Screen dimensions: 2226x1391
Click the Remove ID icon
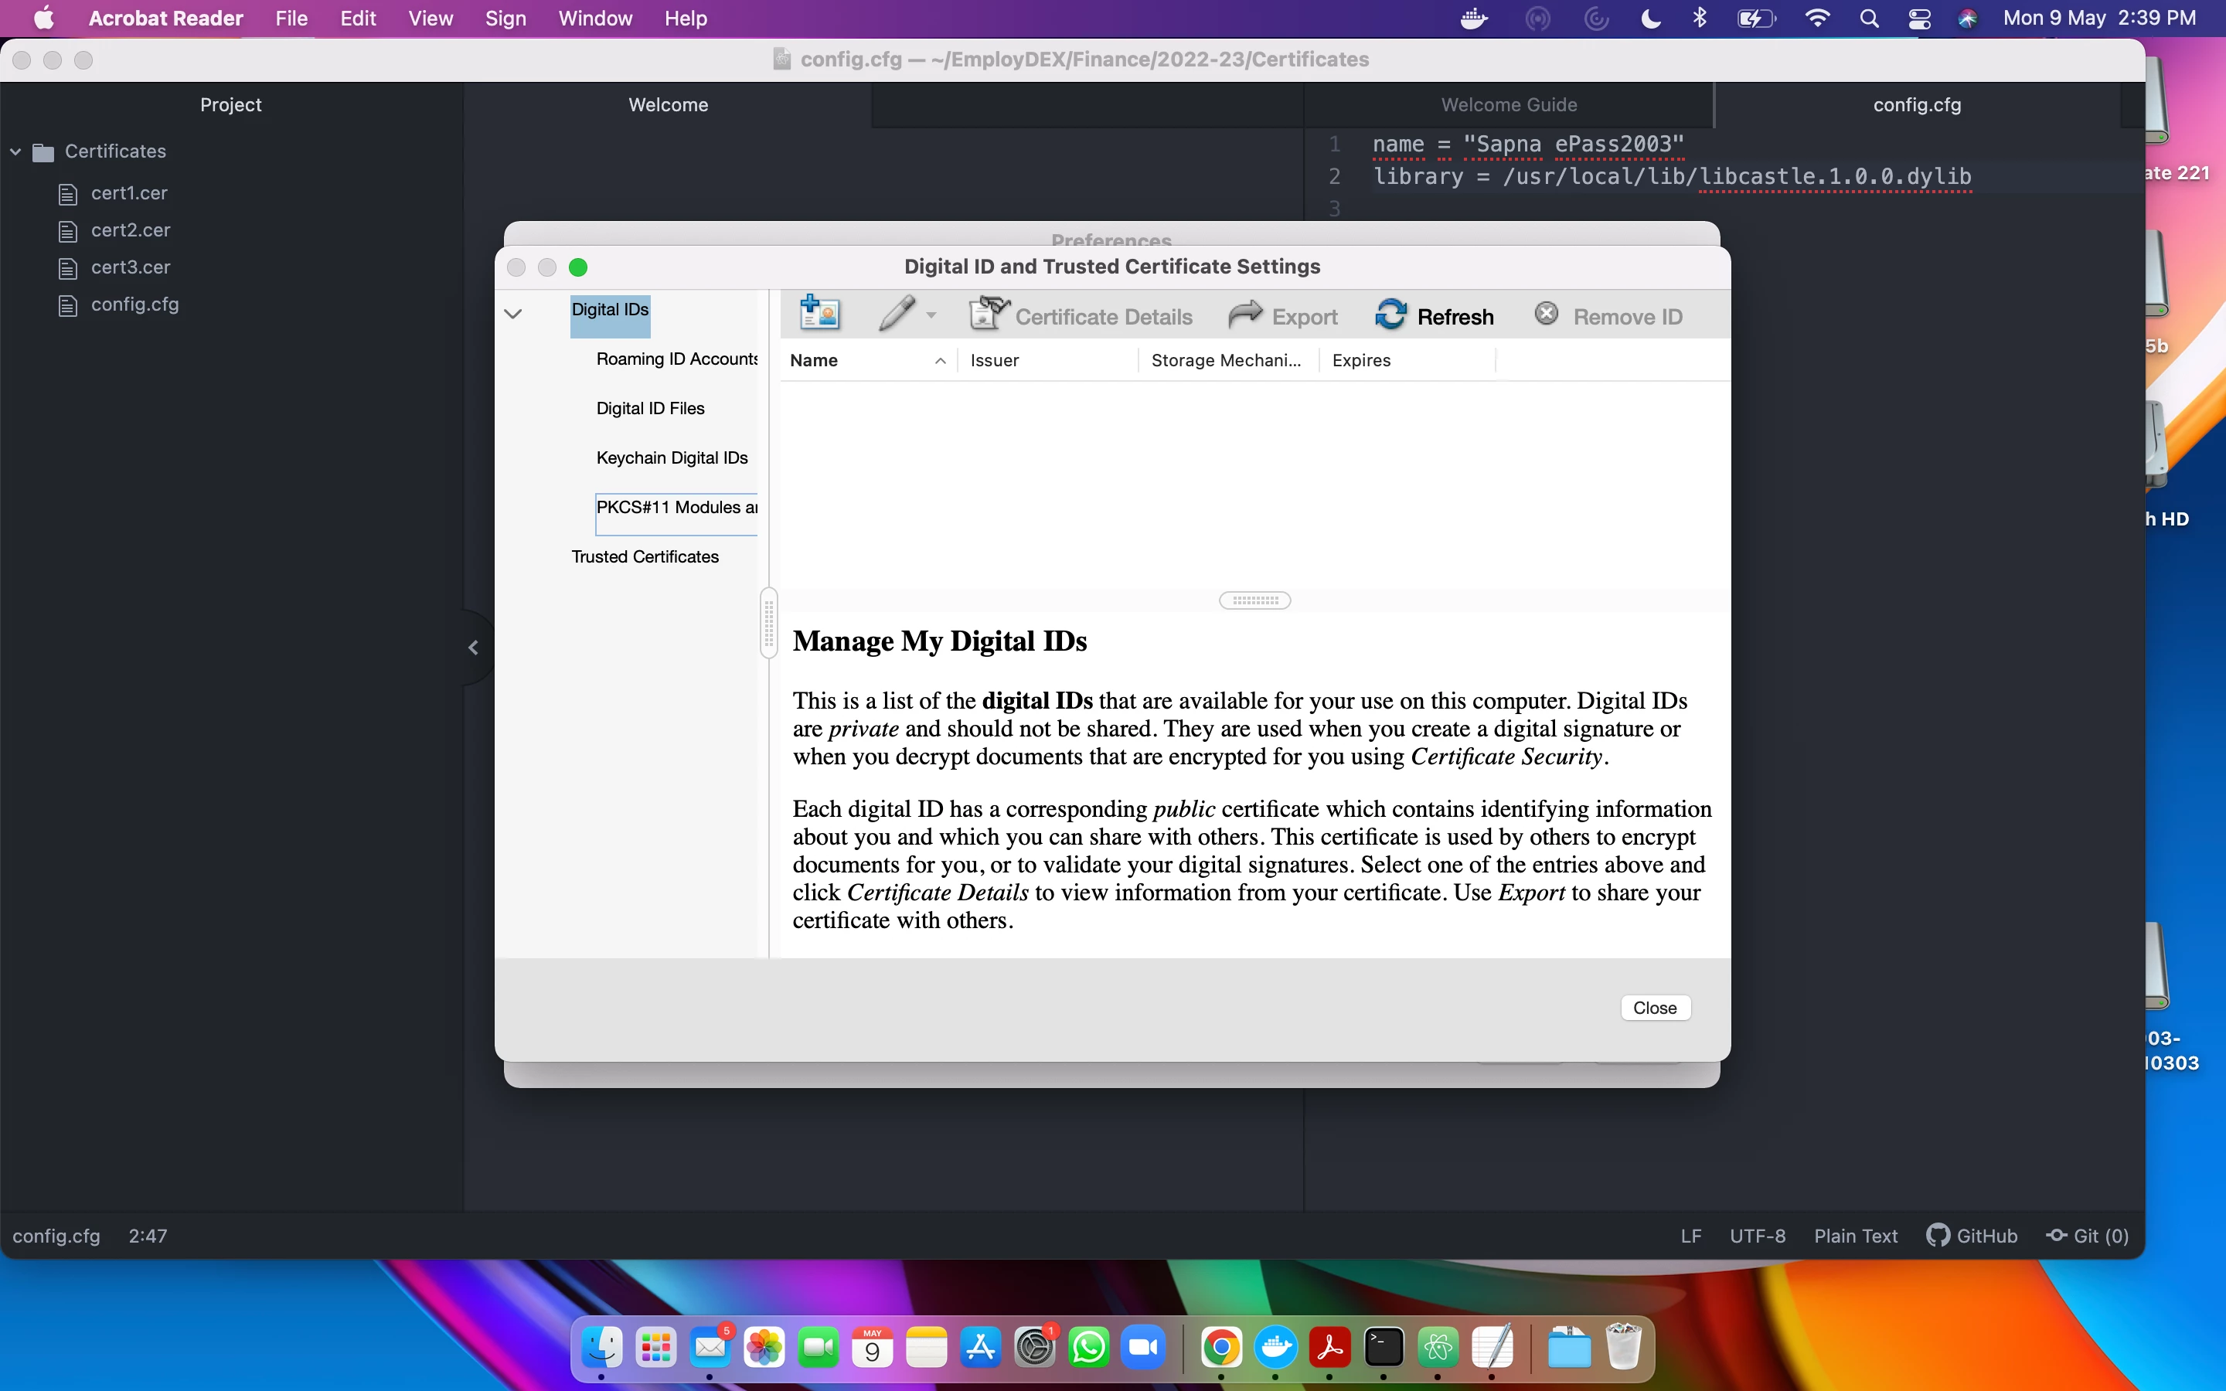coord(1547,315)
